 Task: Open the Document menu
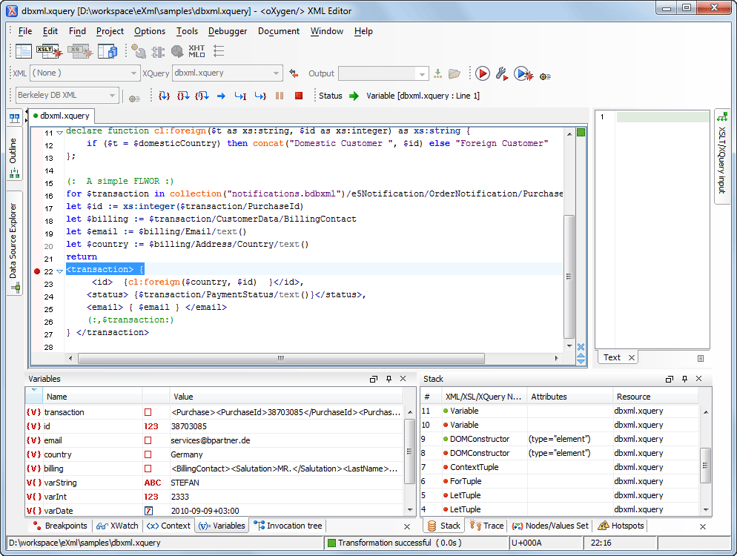click(x=279, y=31)
